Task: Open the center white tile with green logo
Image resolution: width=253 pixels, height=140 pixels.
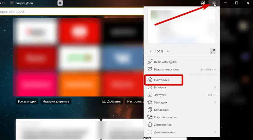Action: [x=79, y=58]
